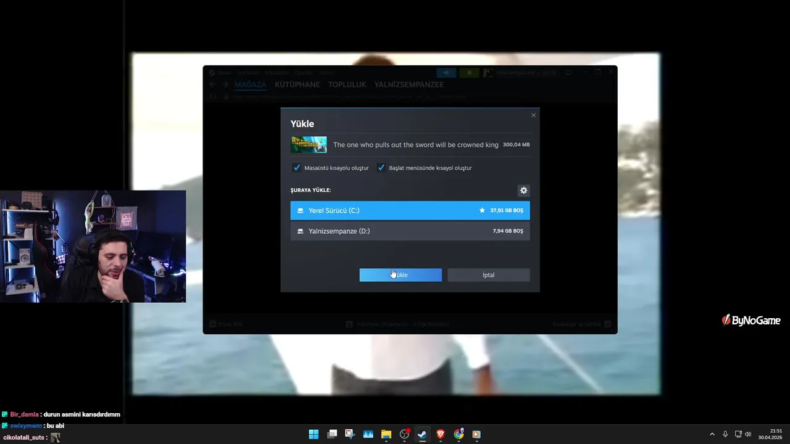
Task: Click Steam icon on taskbar
Action: coord(422,434)
